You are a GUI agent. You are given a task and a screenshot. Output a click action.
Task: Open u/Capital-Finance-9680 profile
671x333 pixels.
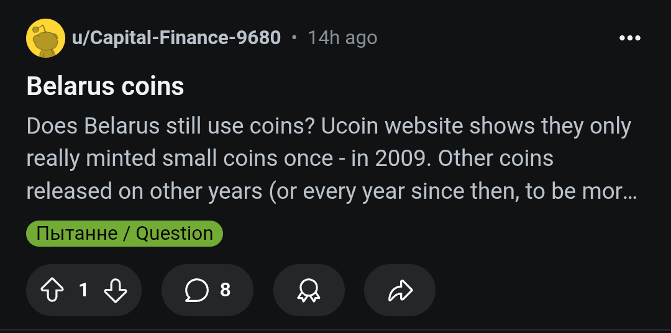click(176, 39)
